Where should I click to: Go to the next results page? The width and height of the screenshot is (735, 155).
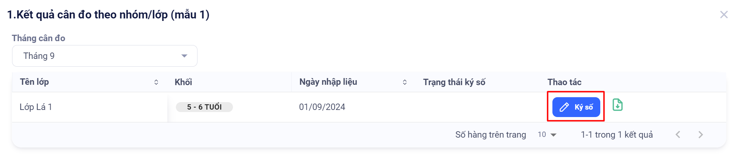(x=701, y=135)
